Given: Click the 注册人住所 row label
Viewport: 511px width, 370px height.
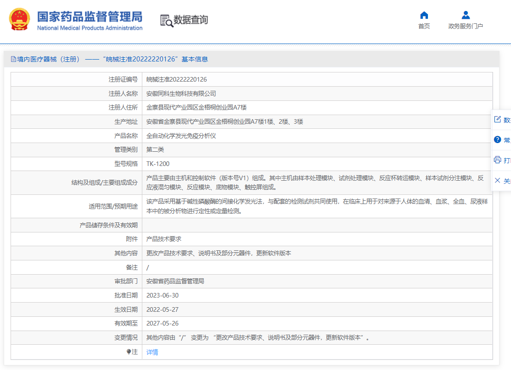Looking at the screenshot, I should pos(123,107).
